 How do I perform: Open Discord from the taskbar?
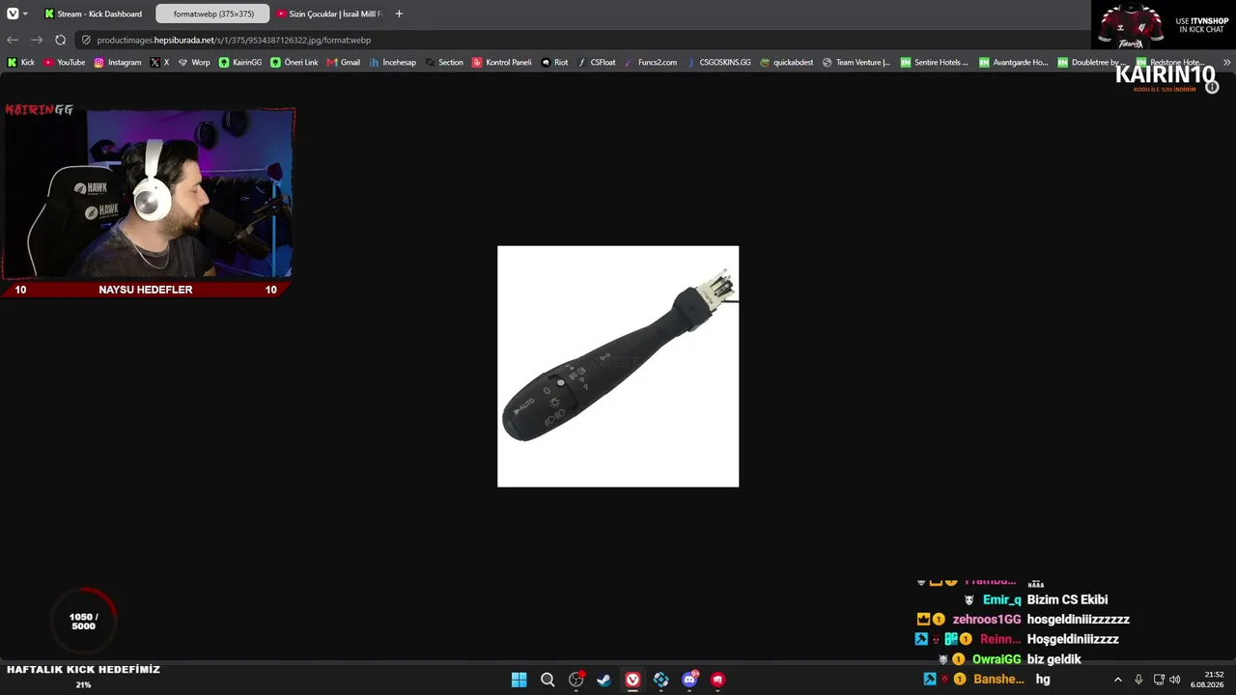pos(689,680)
